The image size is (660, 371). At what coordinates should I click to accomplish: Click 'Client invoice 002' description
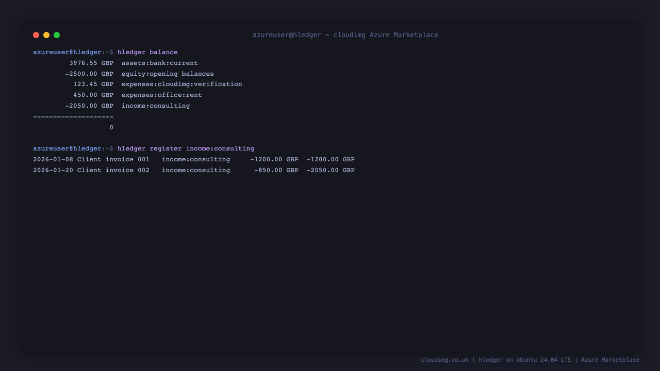pos(113,170)
